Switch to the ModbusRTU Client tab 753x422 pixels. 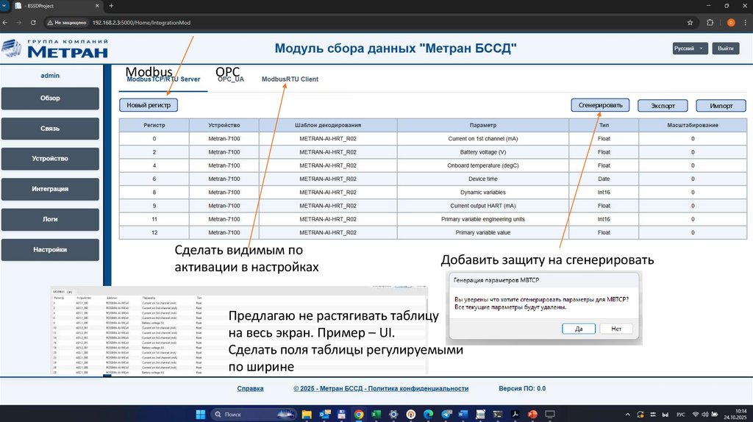click(x=290, y=79)
